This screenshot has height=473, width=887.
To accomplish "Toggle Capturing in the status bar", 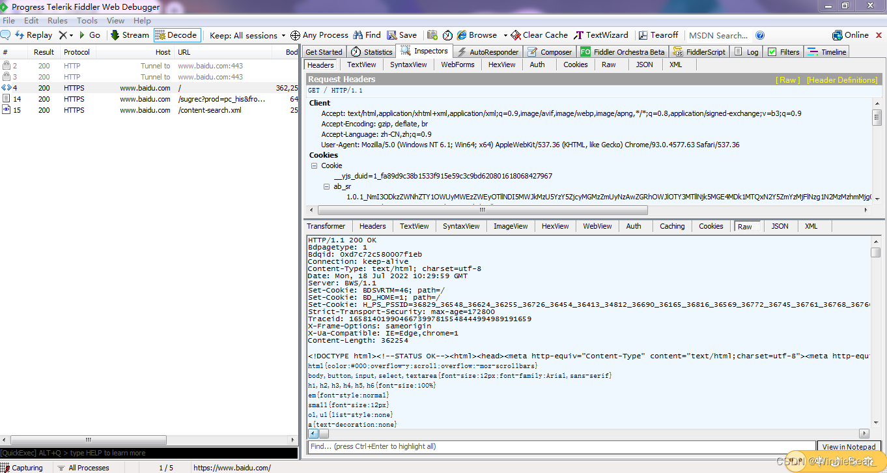I will coord(22,468).
